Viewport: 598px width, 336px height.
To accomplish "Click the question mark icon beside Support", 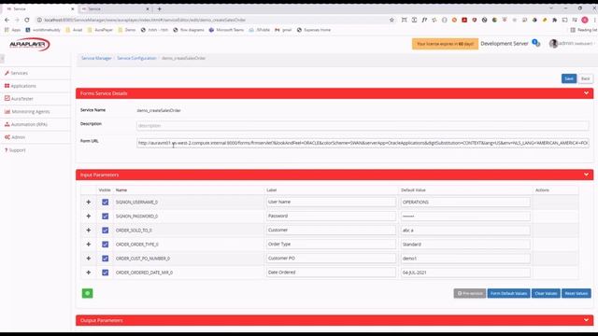I will (7, 150).
